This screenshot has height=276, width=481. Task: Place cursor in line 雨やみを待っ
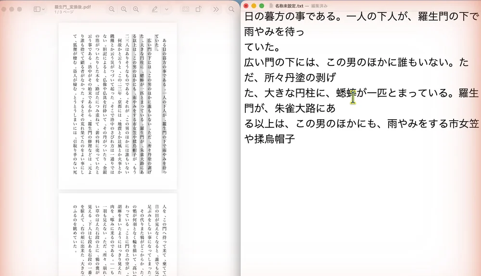(274, 32)
